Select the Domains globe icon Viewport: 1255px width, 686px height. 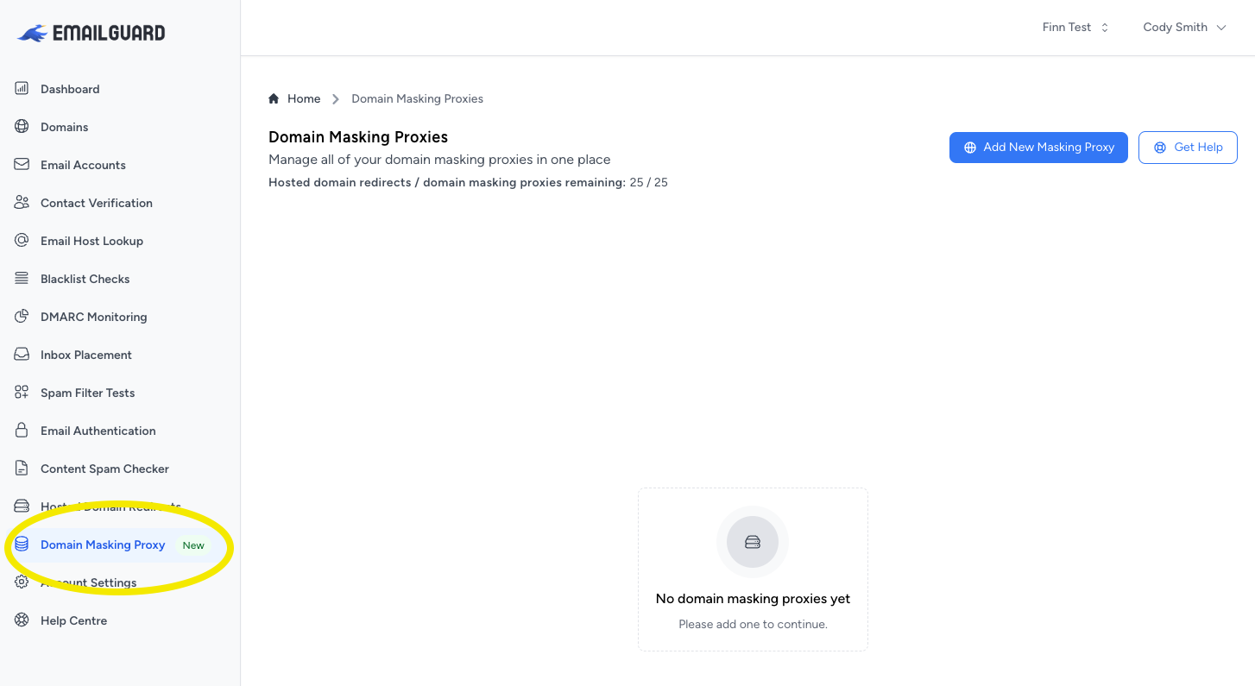(x=22, y=127)
